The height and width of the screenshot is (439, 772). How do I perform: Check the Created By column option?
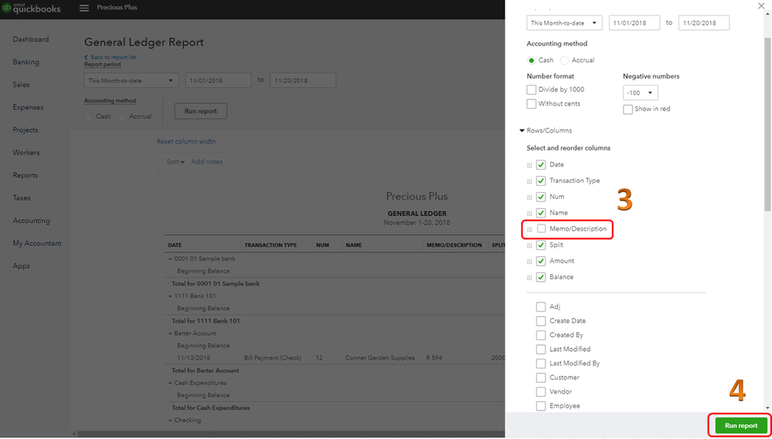[541, 336]
